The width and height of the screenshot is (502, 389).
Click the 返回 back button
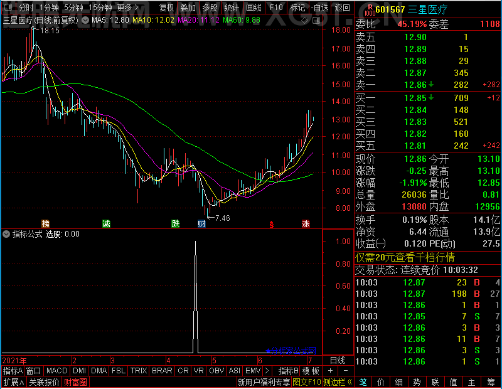click(x=342, y=8)
